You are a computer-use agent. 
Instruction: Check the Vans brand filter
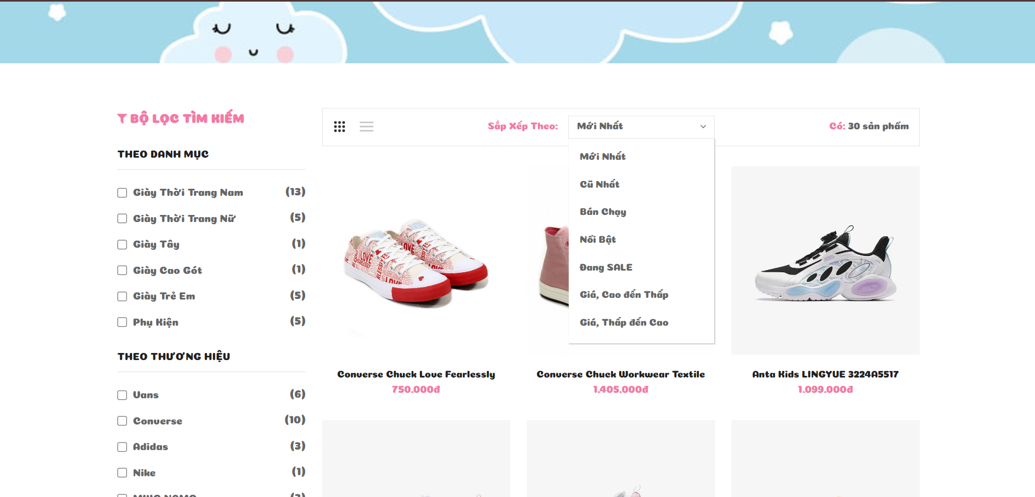122,395
